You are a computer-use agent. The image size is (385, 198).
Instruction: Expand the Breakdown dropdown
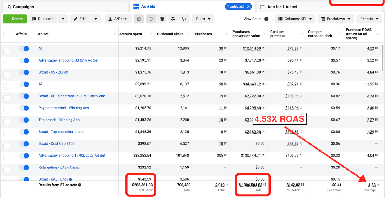coord(336,19)
